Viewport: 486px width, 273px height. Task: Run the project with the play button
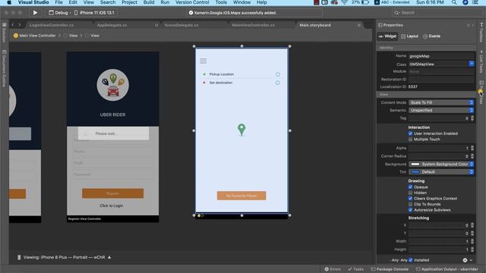click(35, 13)
